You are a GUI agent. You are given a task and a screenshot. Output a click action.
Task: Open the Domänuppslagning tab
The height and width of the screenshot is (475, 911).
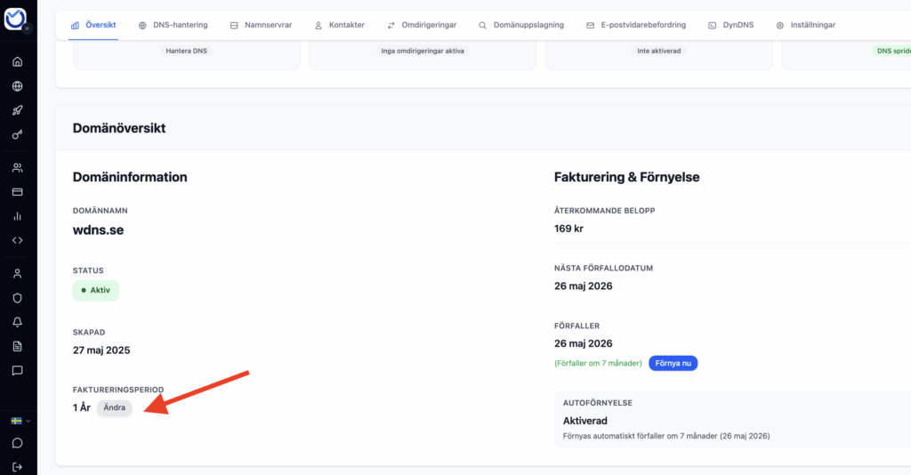[x=521, y=25]
